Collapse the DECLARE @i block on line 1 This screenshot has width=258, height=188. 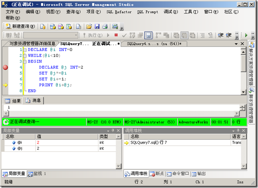coord(25,50)
